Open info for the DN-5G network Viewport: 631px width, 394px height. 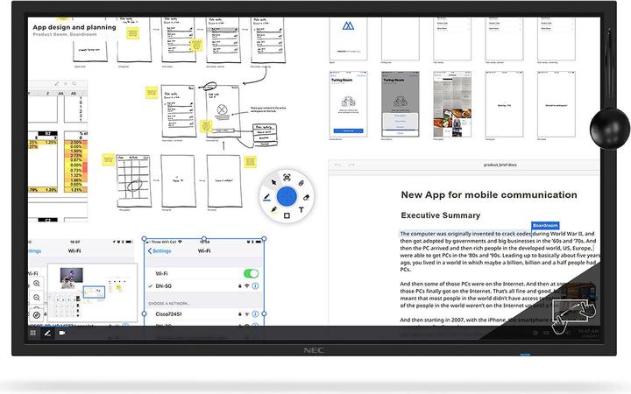[x=255, y=285]
